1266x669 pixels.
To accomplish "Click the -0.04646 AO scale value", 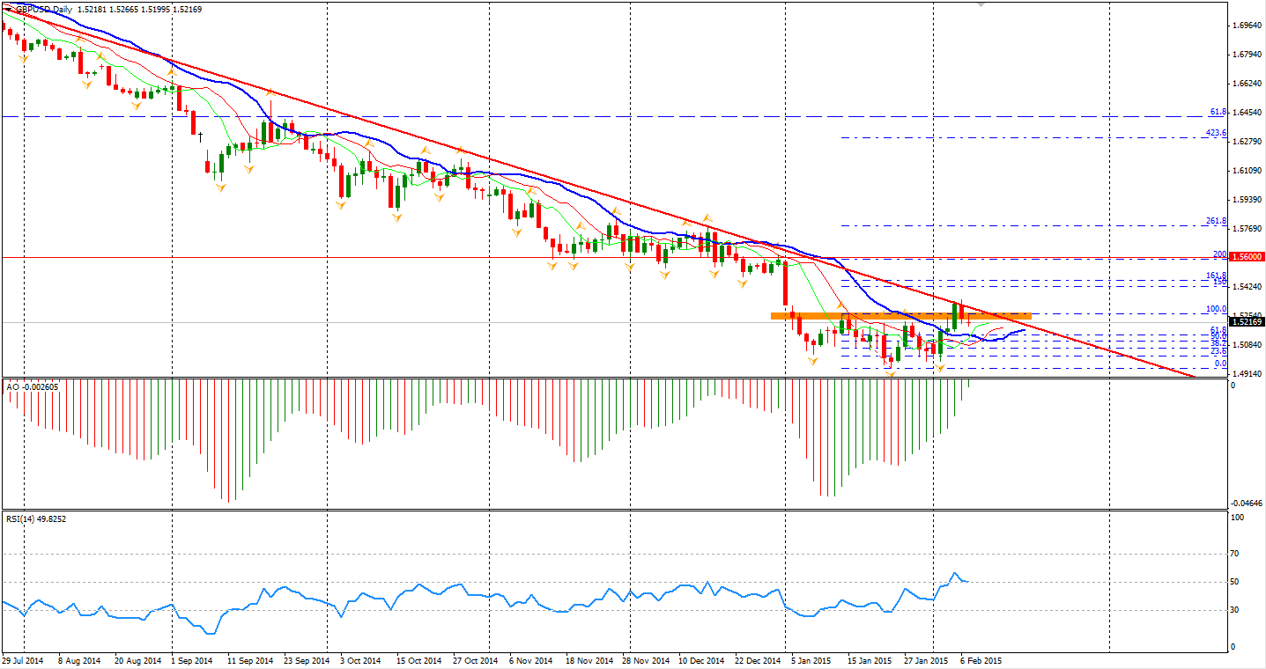I will coord(1245,503).
